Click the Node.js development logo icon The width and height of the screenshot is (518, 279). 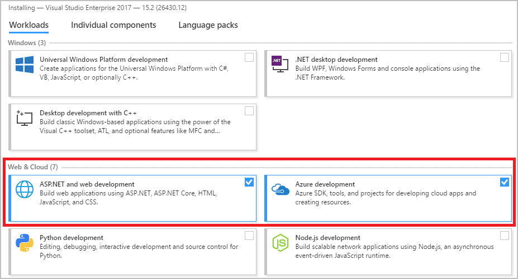[279, 243]
